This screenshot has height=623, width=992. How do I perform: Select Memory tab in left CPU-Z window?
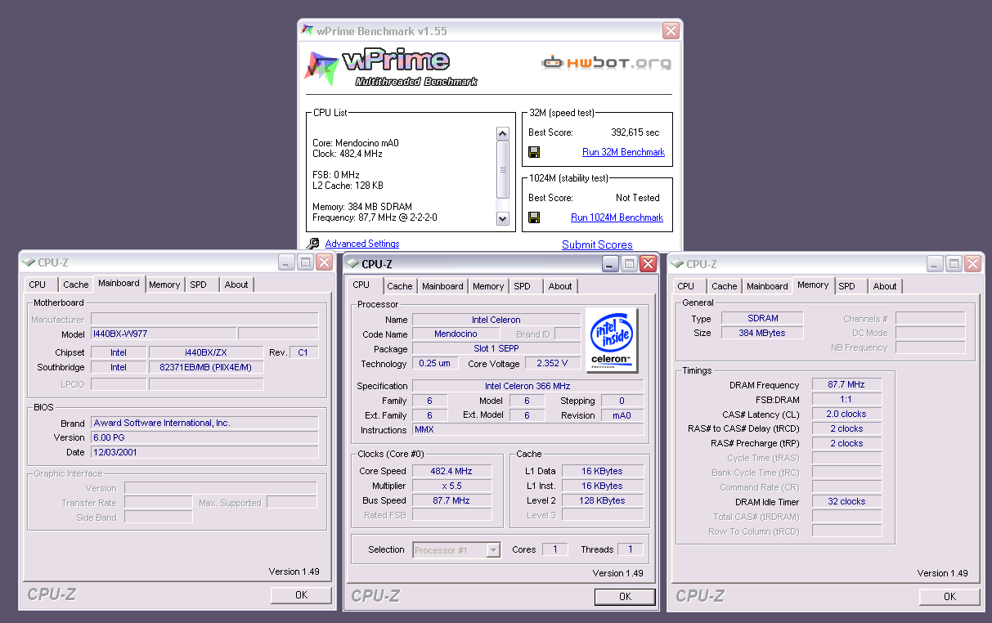point(164,285)
